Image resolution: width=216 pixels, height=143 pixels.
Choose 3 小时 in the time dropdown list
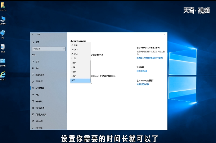pos(80,67)
